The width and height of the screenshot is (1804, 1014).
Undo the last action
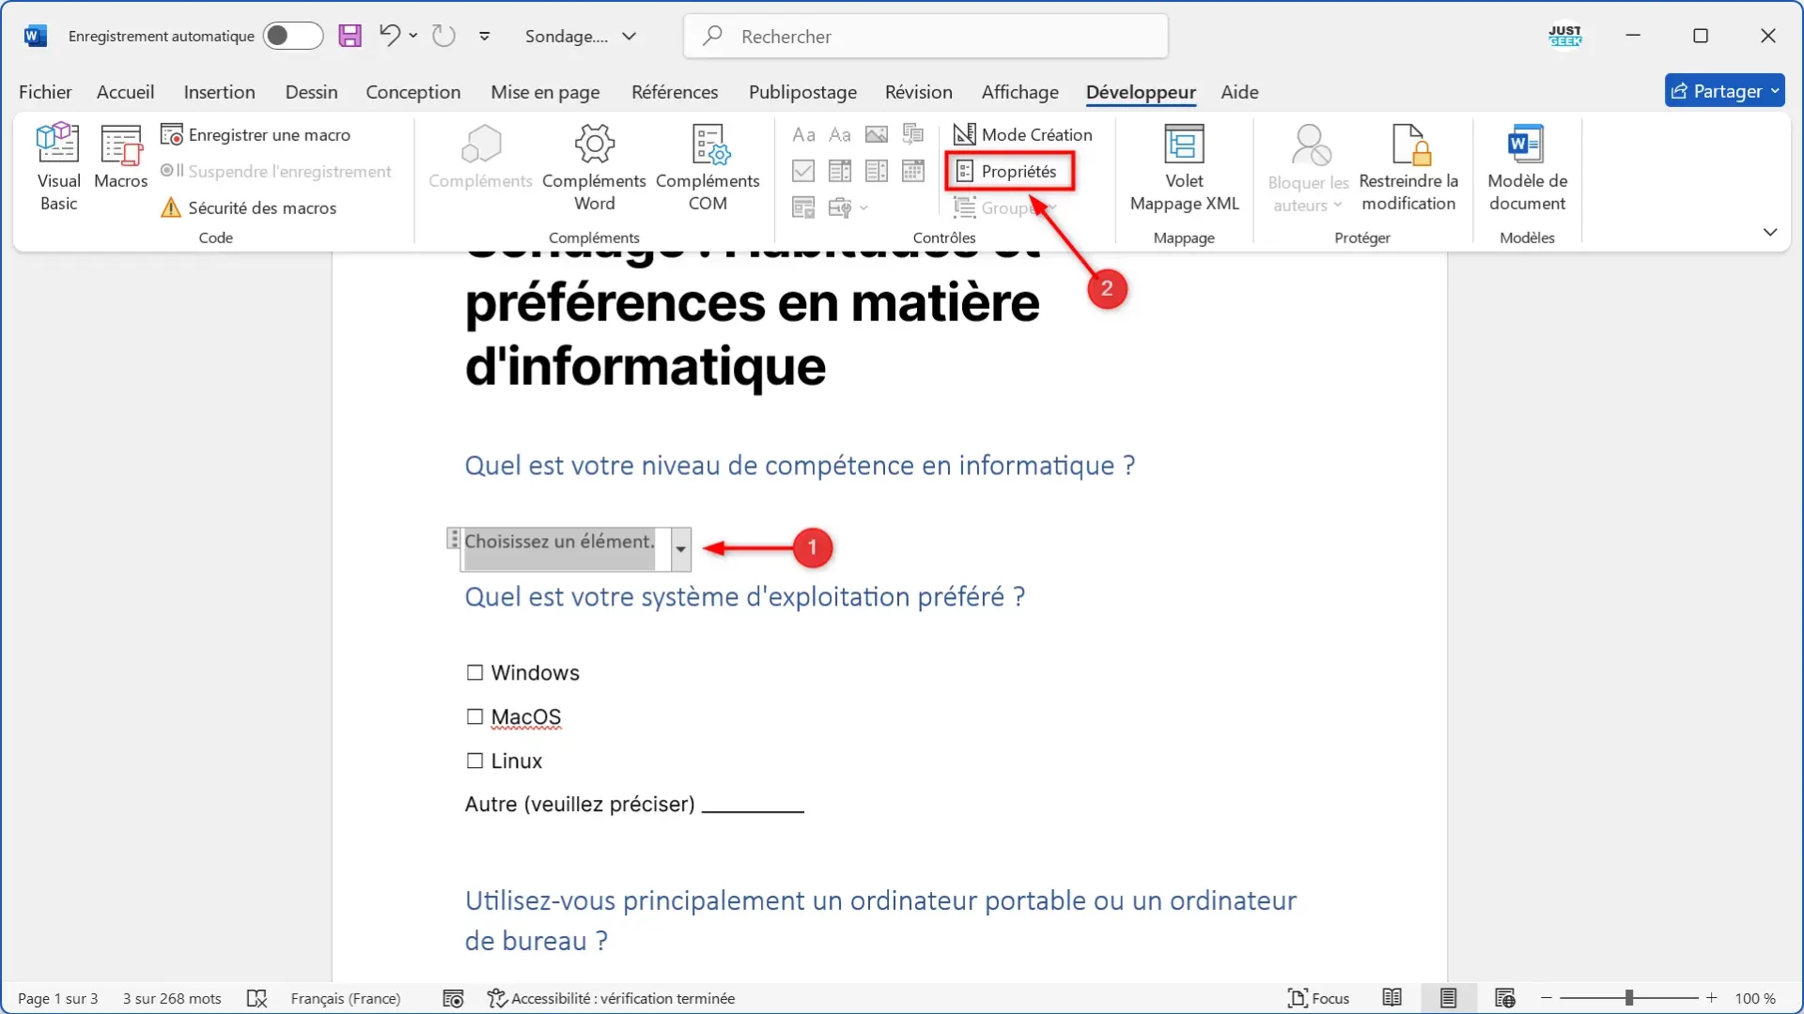[389, 36]
